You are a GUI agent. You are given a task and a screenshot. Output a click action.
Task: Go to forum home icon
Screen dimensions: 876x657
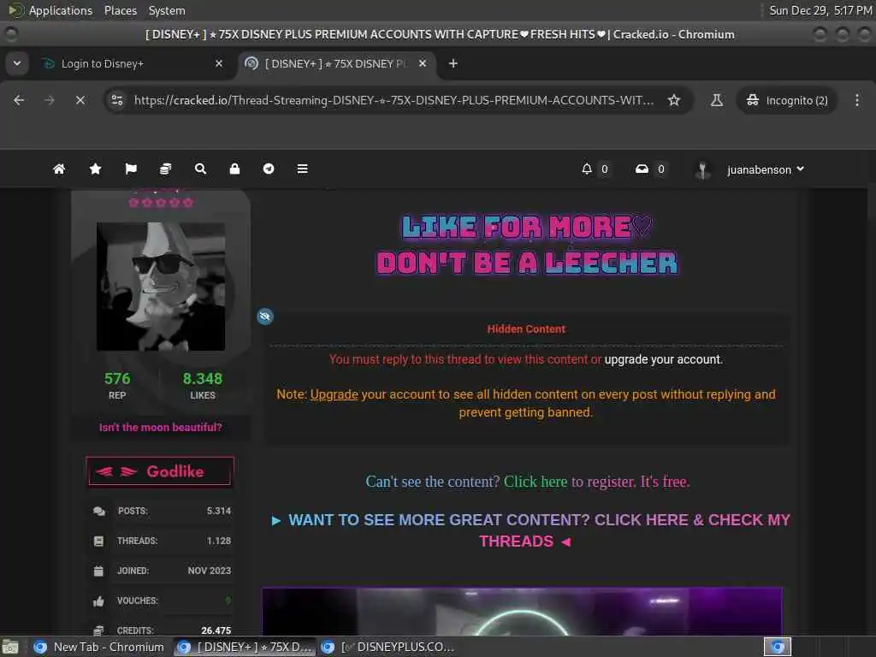[59, 169]
